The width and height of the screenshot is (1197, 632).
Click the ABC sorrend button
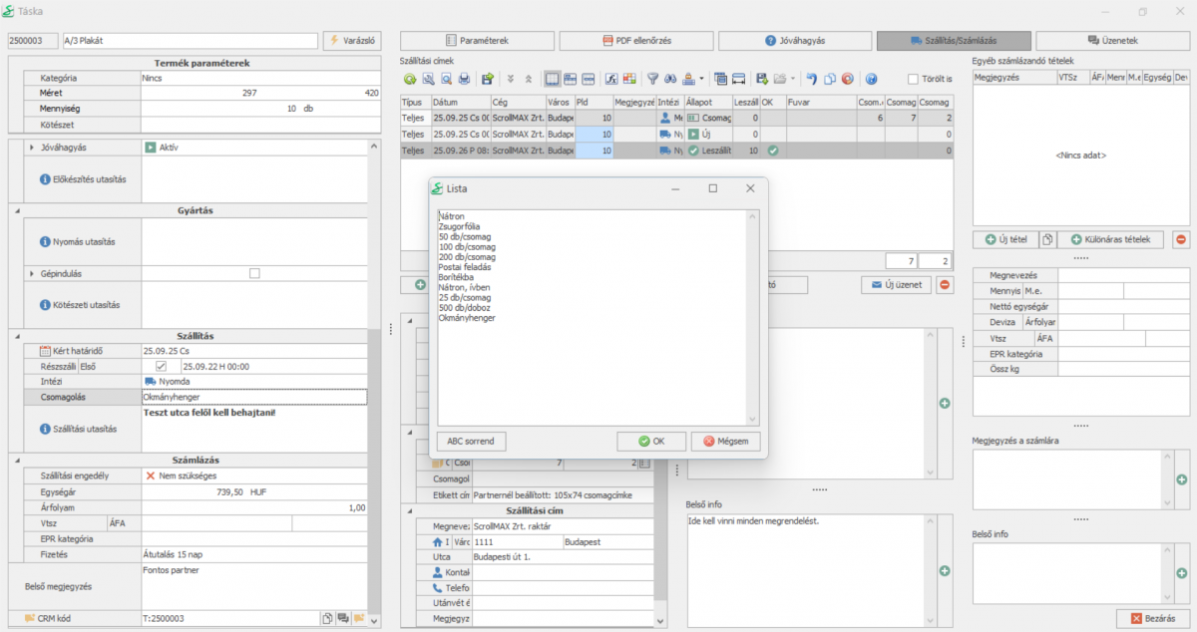click(471, 441)
